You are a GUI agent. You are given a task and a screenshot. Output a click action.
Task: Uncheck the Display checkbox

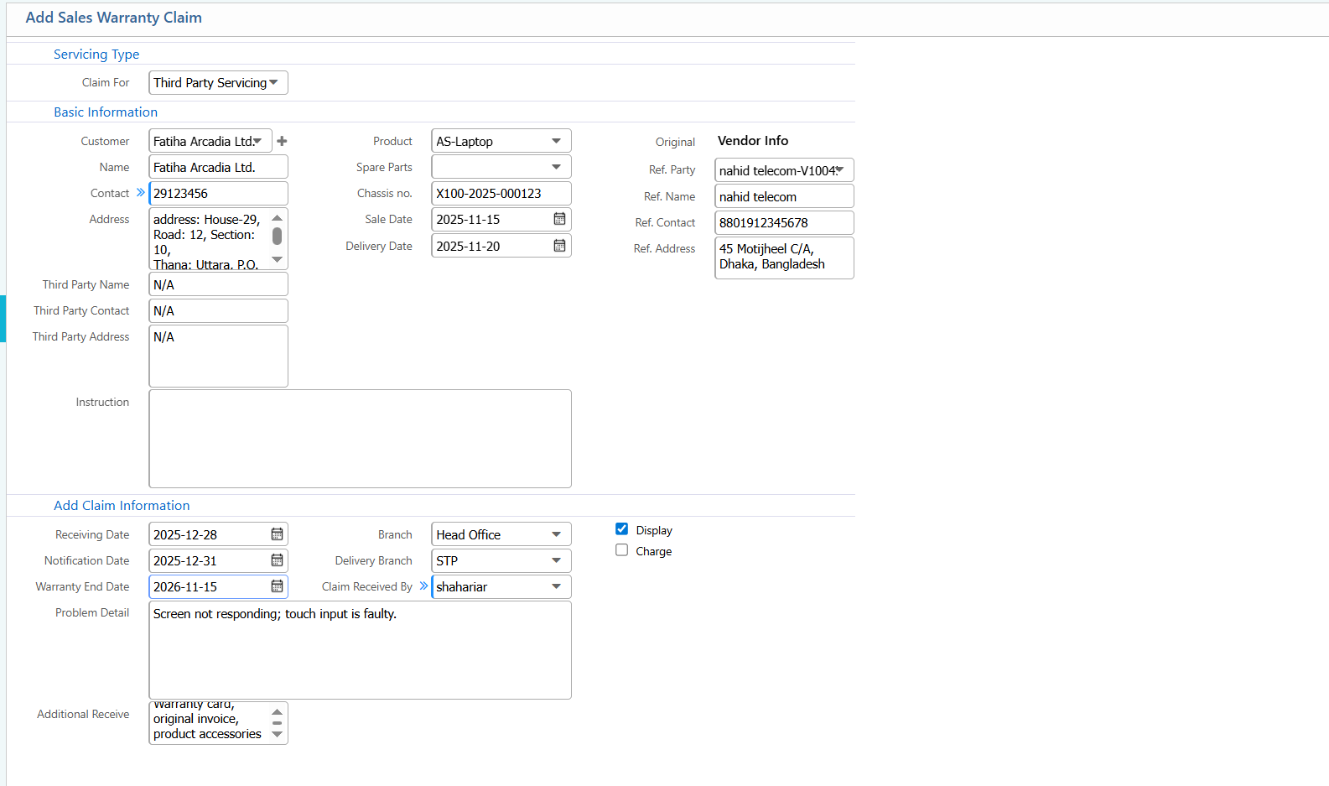point(621,529)
